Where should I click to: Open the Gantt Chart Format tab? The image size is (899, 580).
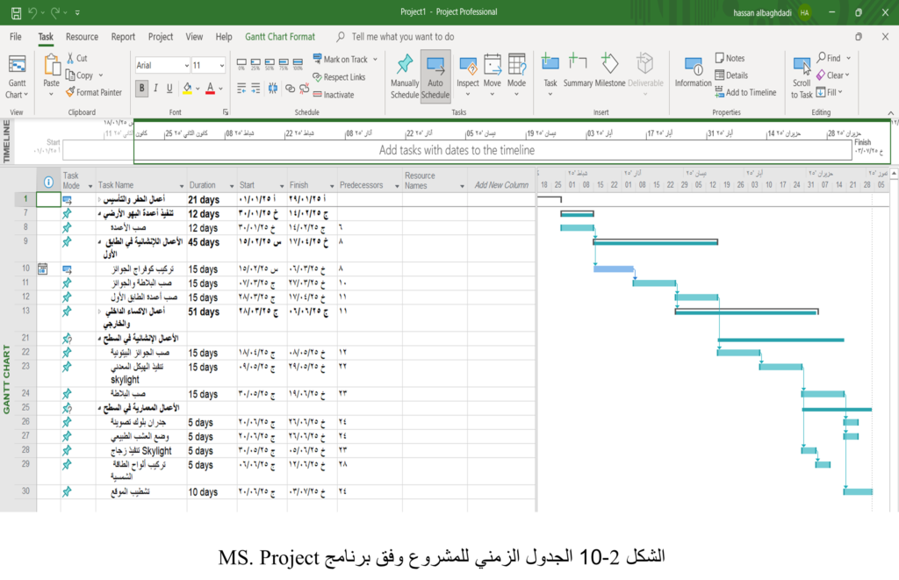pyautogui.click(x=279, y=37)
